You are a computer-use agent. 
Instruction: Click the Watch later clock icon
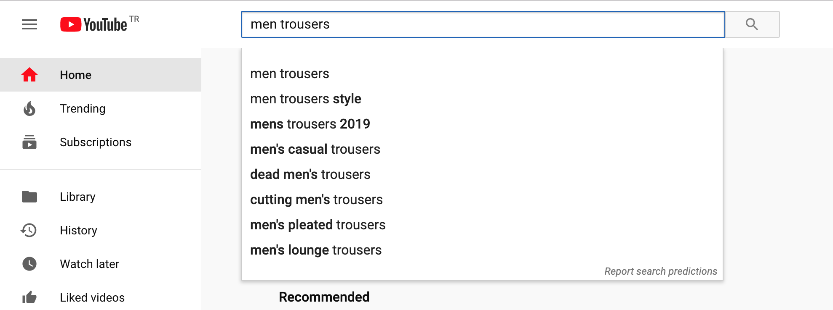29,264
